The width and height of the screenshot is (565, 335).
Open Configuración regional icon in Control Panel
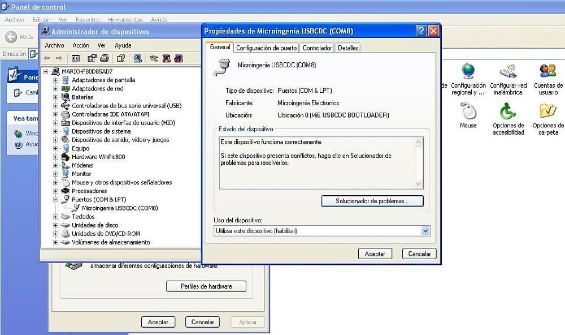point(468,79)
